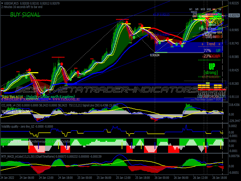241x181 pixels.
Task: Click the 0.91634 swing low price label
Action: tap(155, 55)
